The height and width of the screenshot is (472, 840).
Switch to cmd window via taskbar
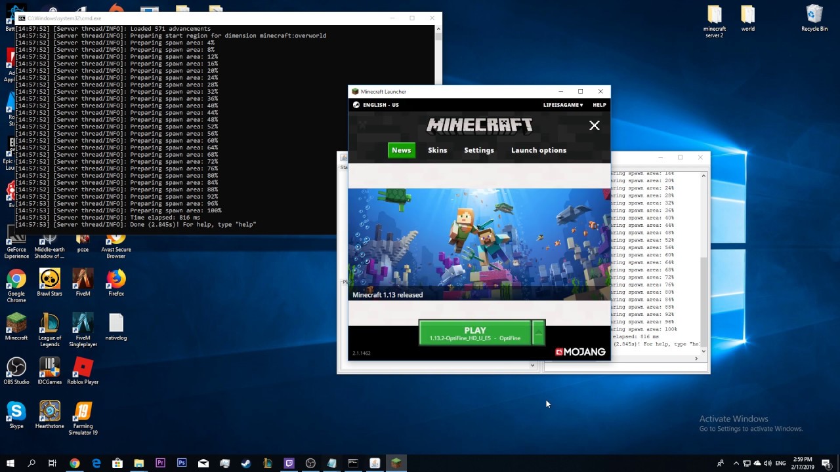tap(353, 463)
